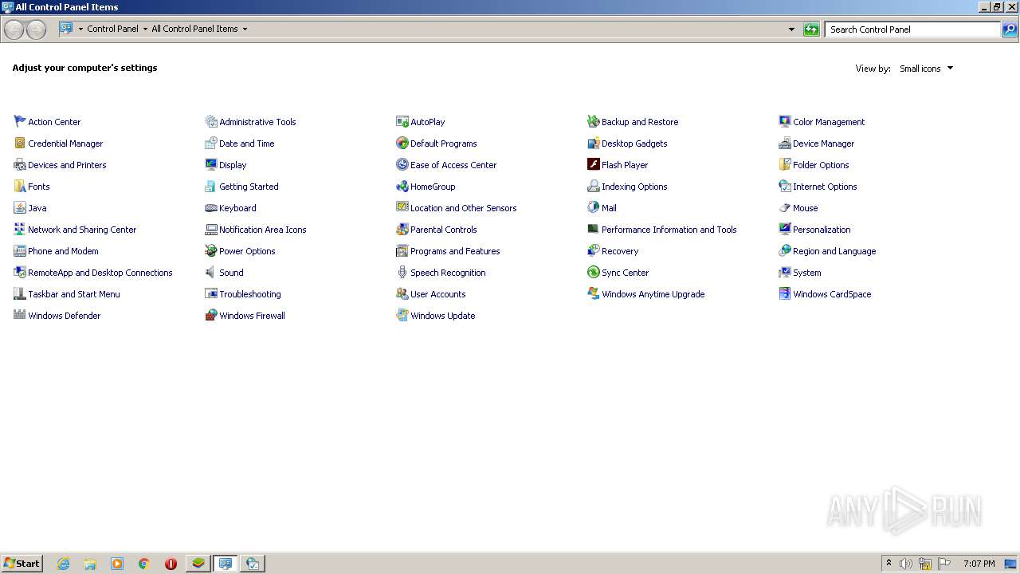Open Windows Explorer from taskbar
The height and width of the screenshot is (574, 1020).
[90, 564]
